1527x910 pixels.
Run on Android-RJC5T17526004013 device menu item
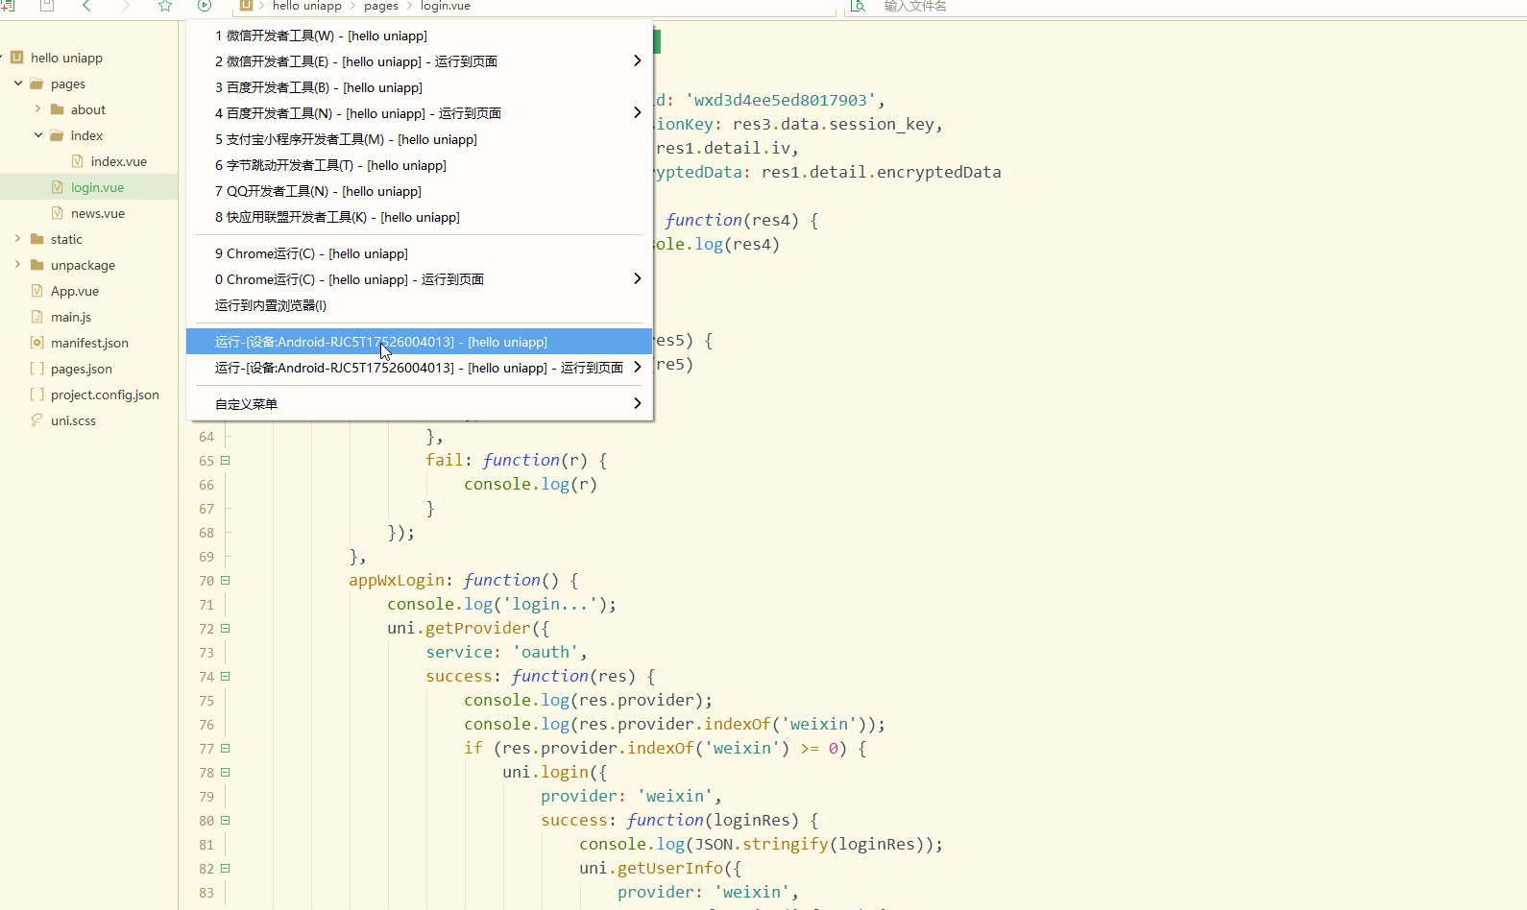pyautogui.click(x=419, y=342)
